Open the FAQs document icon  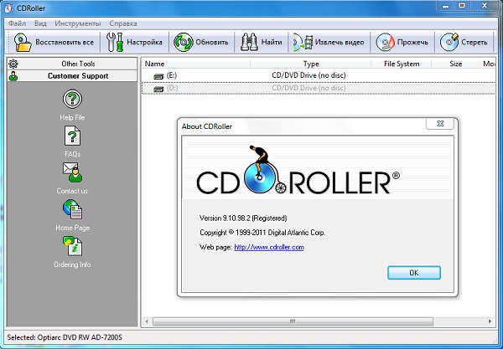pos(72,136)
